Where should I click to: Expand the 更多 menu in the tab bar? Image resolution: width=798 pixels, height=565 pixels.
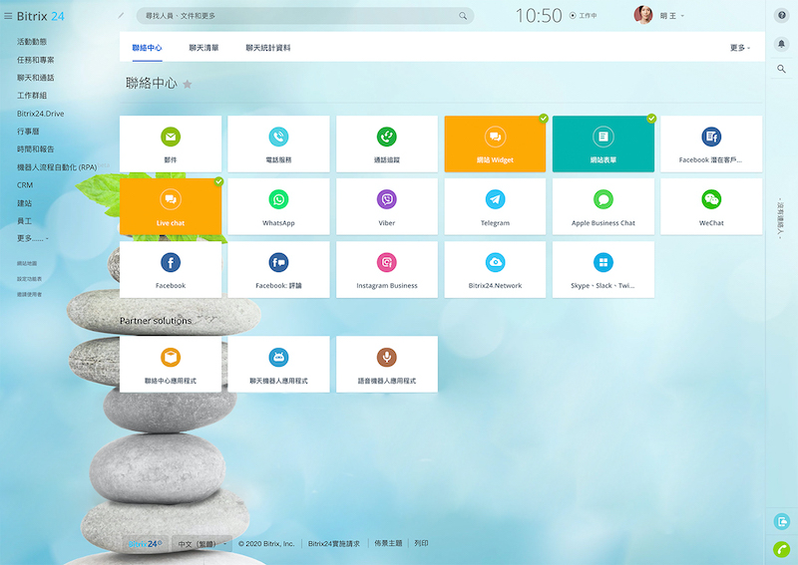(x=740, y=48)
